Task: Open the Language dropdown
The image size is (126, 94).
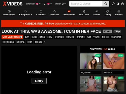Action: pyautogui.click(x=33, y=4)
